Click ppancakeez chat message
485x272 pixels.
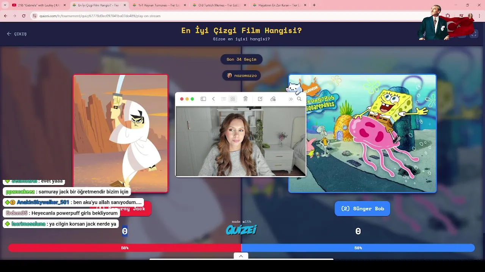pos(67,192)
